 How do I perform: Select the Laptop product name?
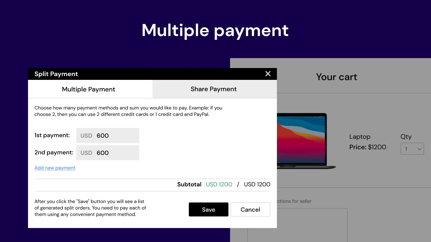359,137
